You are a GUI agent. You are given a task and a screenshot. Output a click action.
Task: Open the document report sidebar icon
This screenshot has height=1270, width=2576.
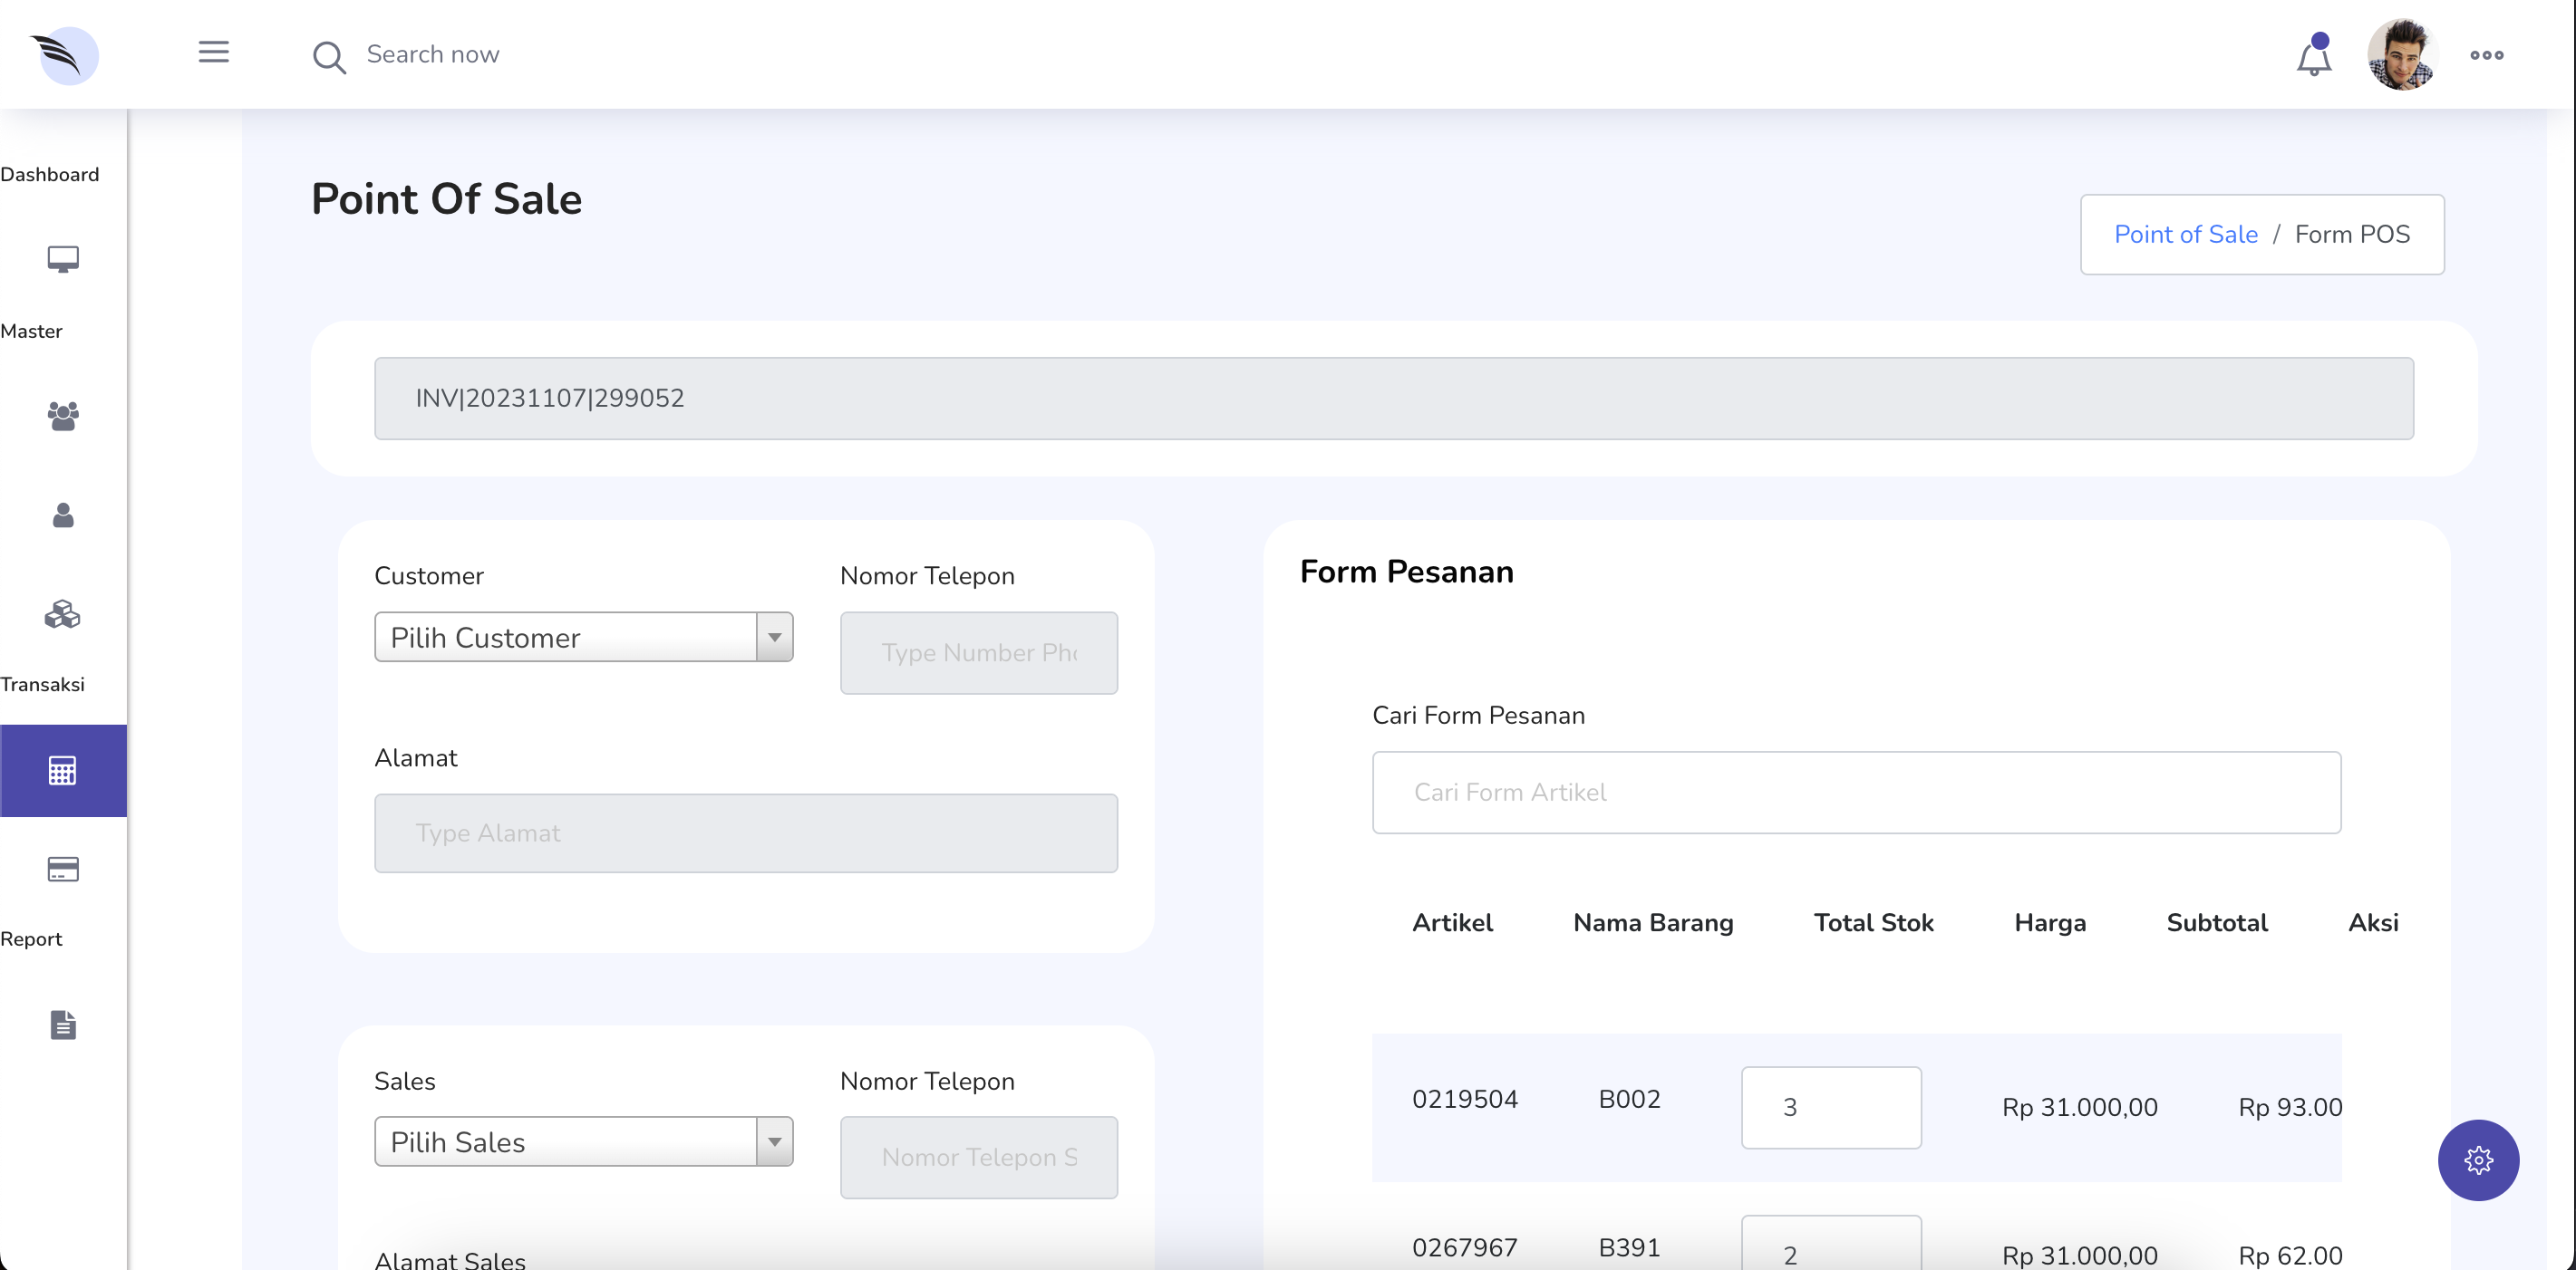[63, 1025]
